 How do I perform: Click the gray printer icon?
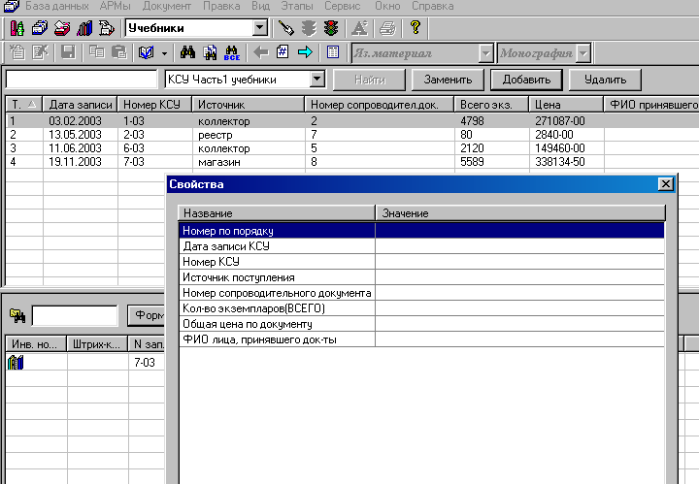point(387,28)
